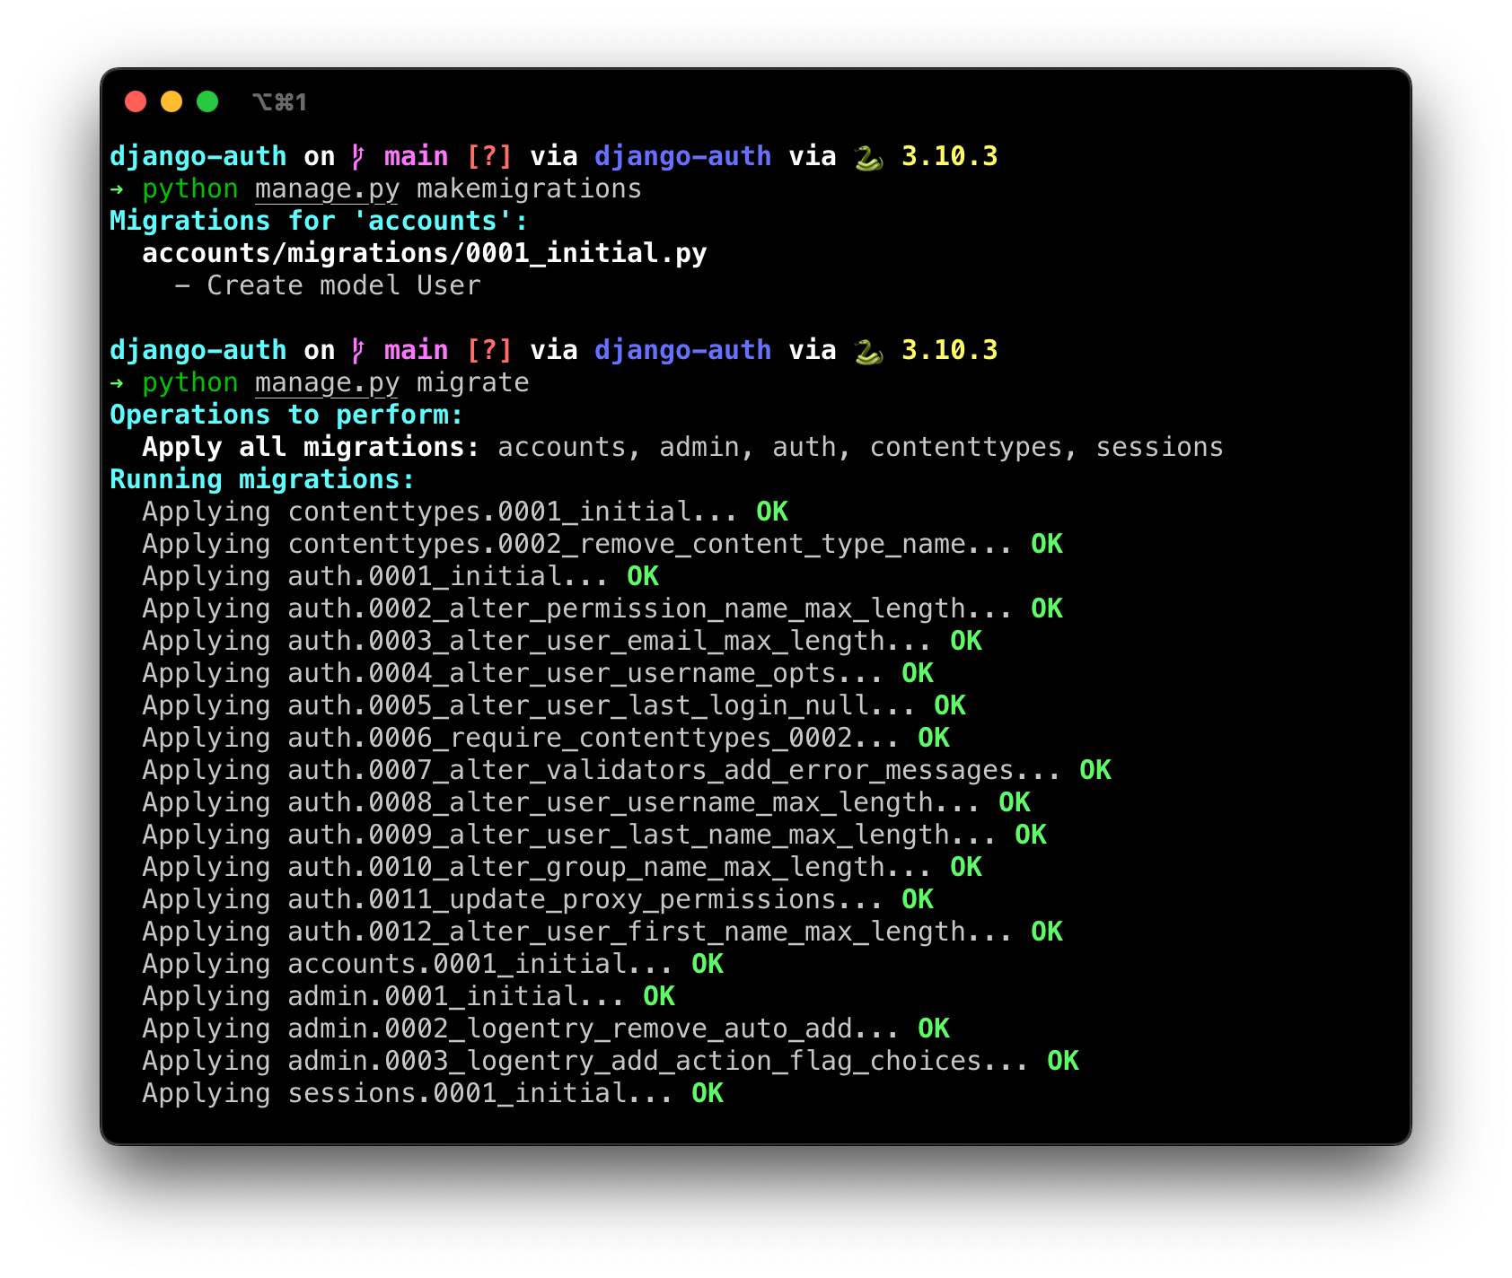The height and width of the screenshot is (1278, 1512).
Task: Click the python snake emoji in second prompt
Action: coord(868,351)
